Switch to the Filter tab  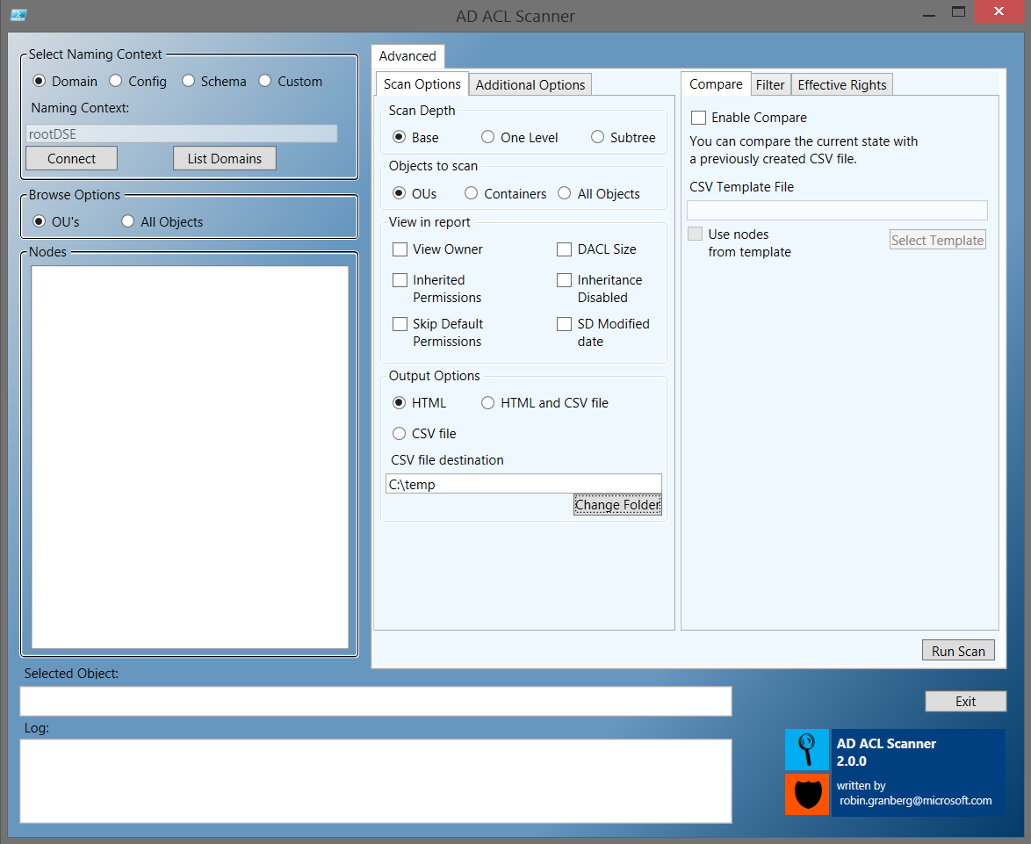(x=770, y=84)
